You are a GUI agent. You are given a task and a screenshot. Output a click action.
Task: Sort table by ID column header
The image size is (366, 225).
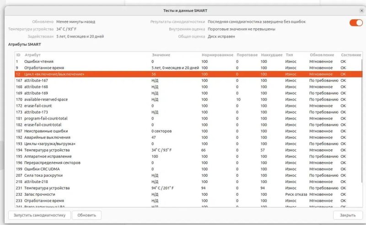18,55
